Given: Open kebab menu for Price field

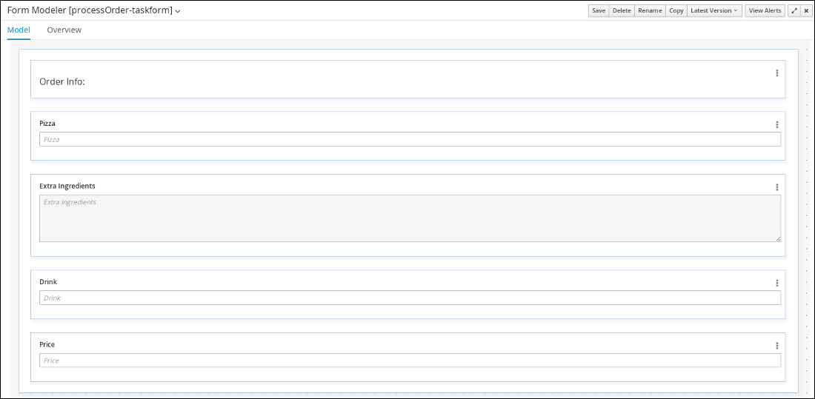Looking at the screenshot, I should [776, 346].
